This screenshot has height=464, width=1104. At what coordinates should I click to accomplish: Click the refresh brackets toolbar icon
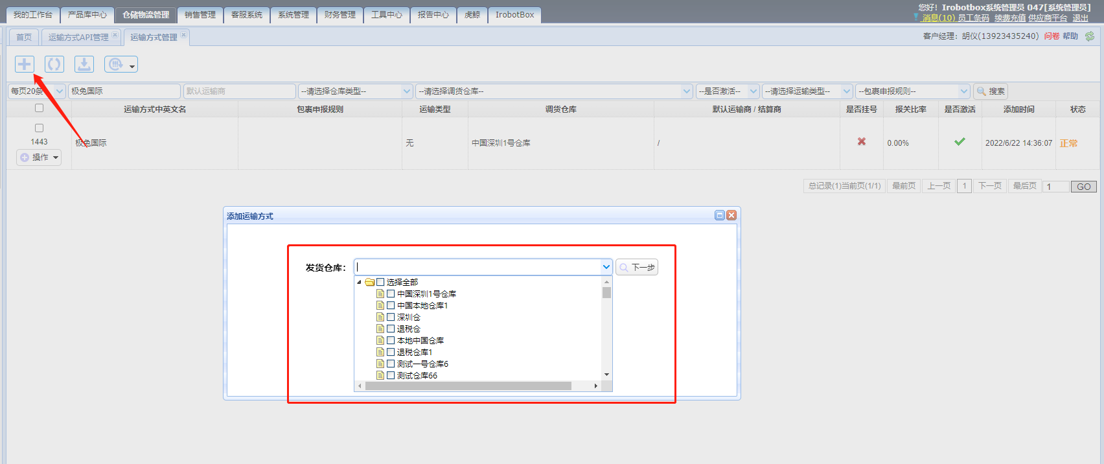tap(54, 64)
